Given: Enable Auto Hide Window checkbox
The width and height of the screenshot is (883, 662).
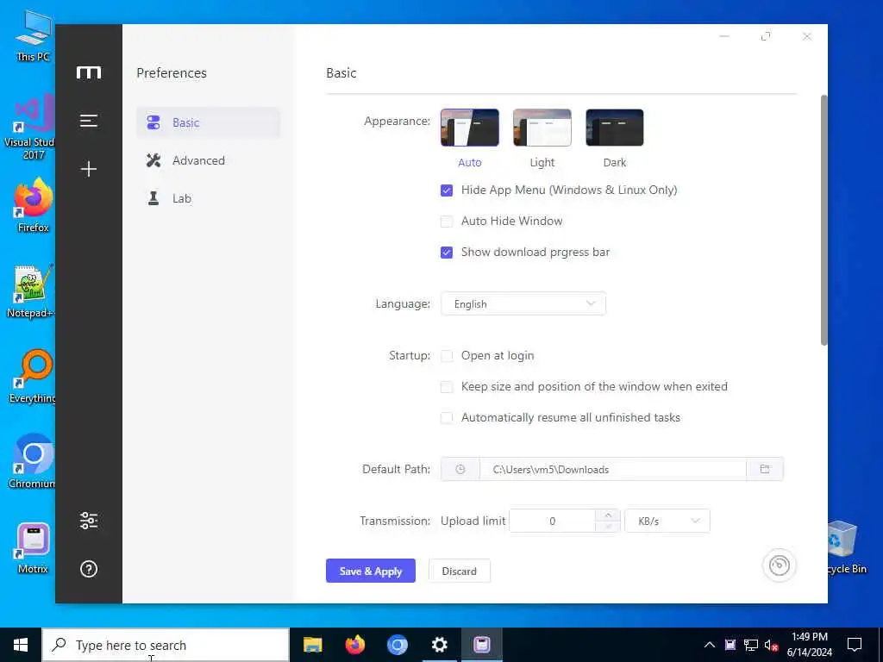Looking at the screenshot, I should [x=447, y=222].
